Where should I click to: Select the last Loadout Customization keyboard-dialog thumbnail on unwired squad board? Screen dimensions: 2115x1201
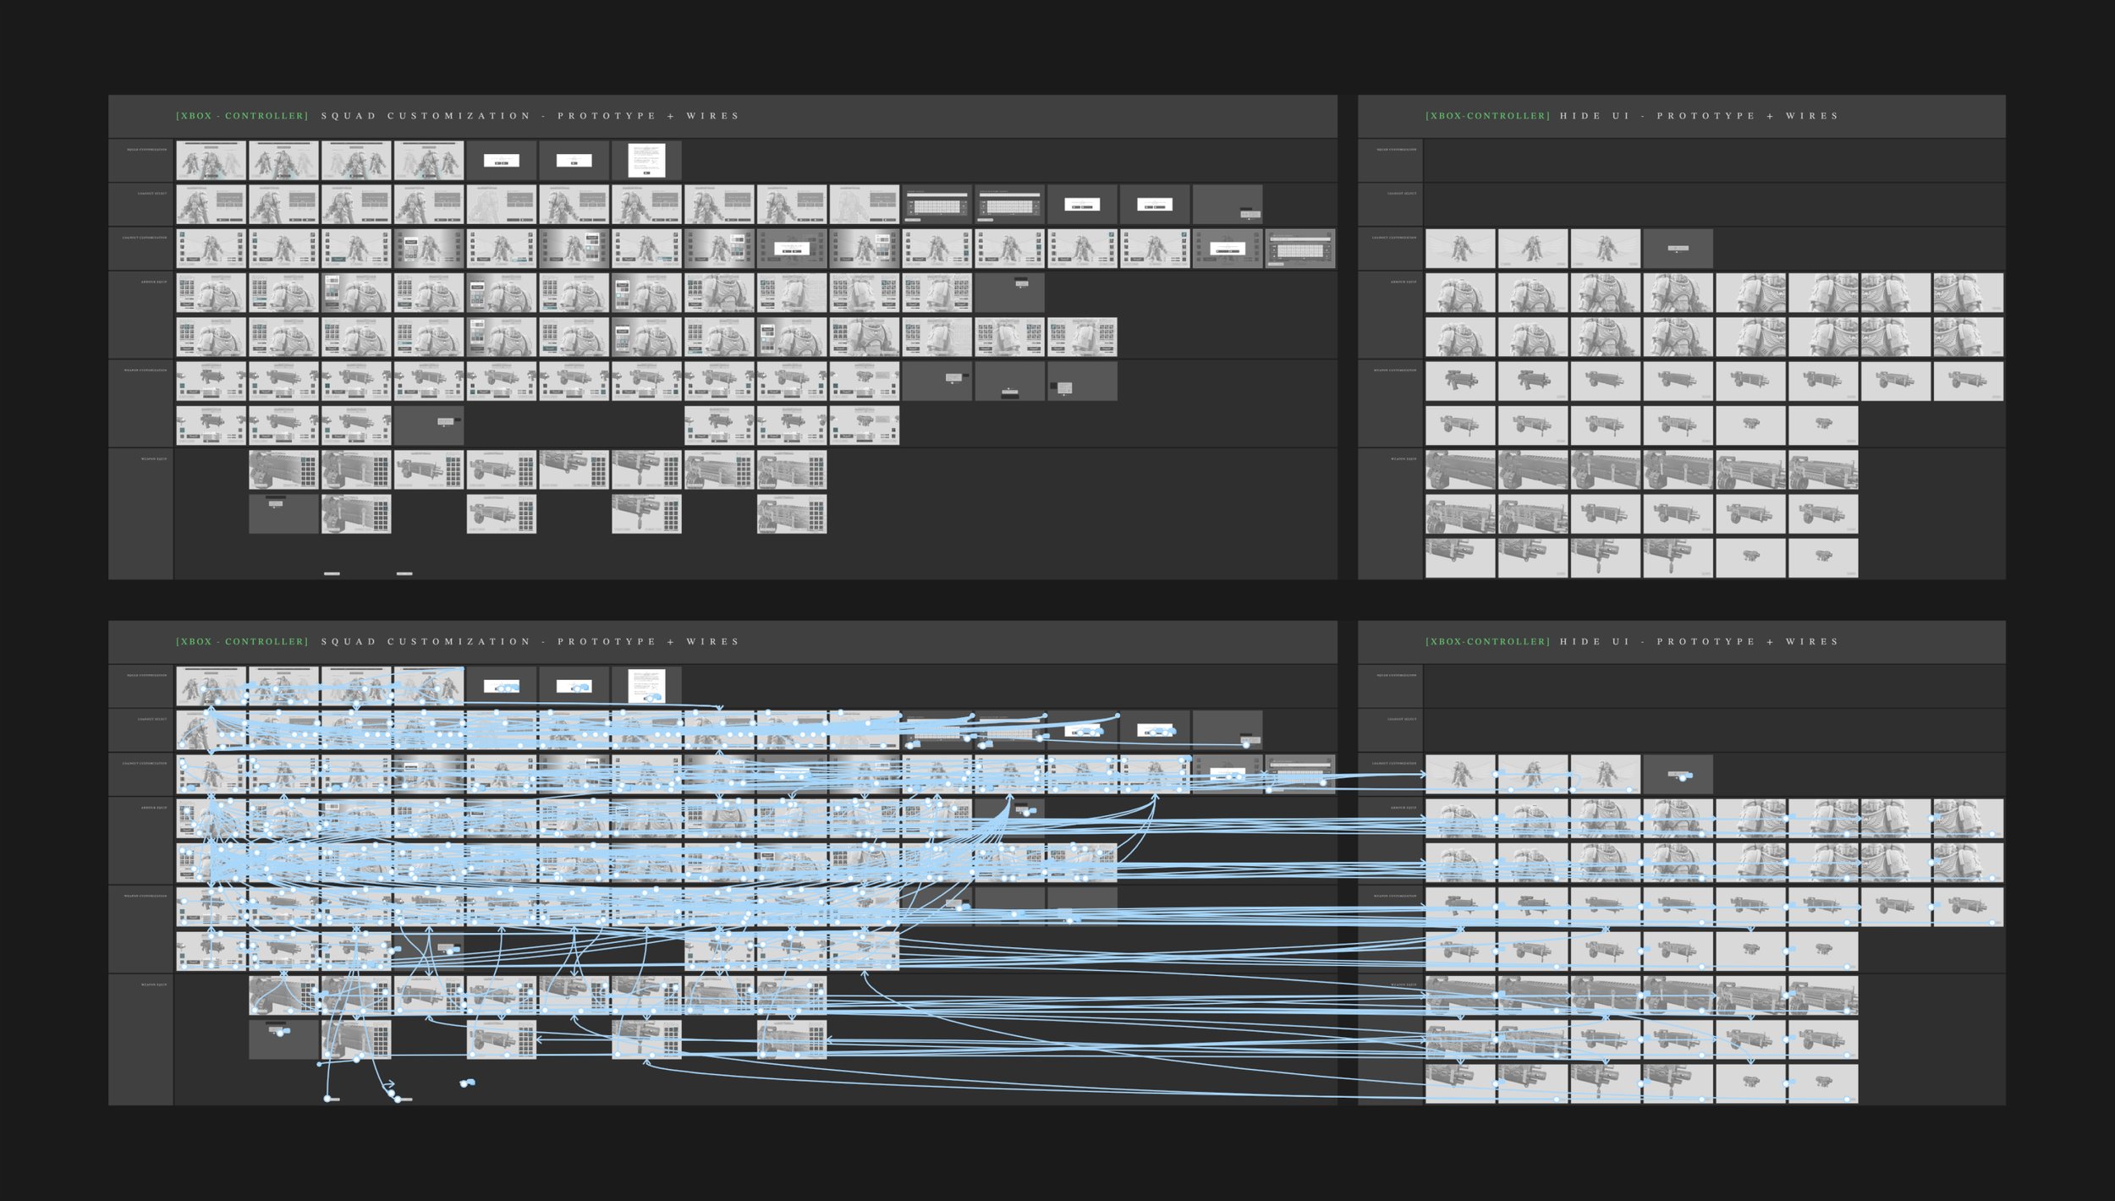click(x=1299, y=249)
